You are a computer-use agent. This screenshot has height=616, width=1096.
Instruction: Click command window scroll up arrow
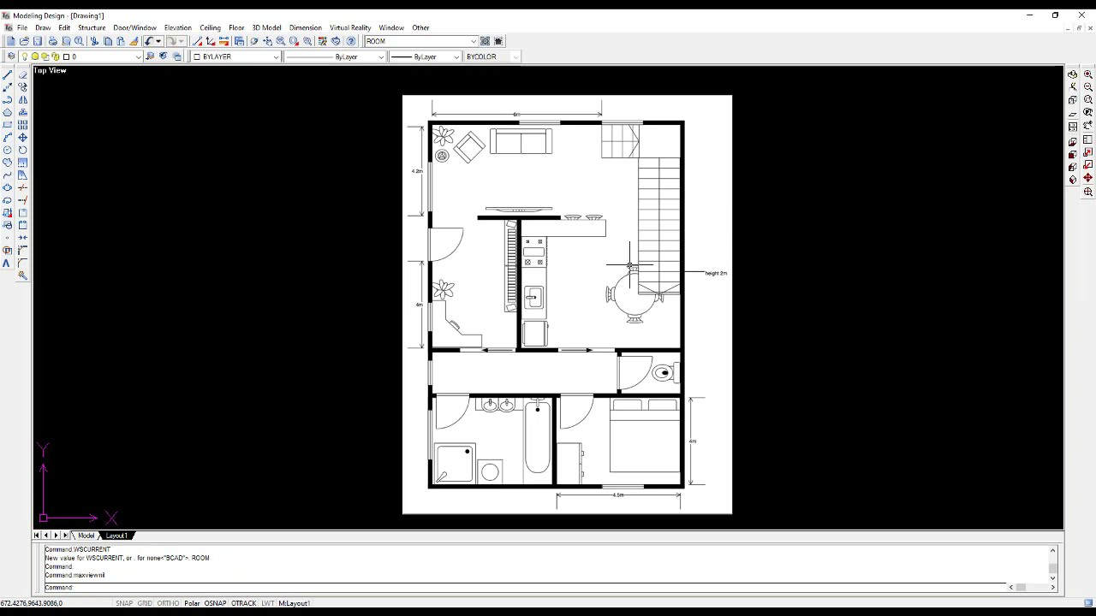(x=1052, y=550)
